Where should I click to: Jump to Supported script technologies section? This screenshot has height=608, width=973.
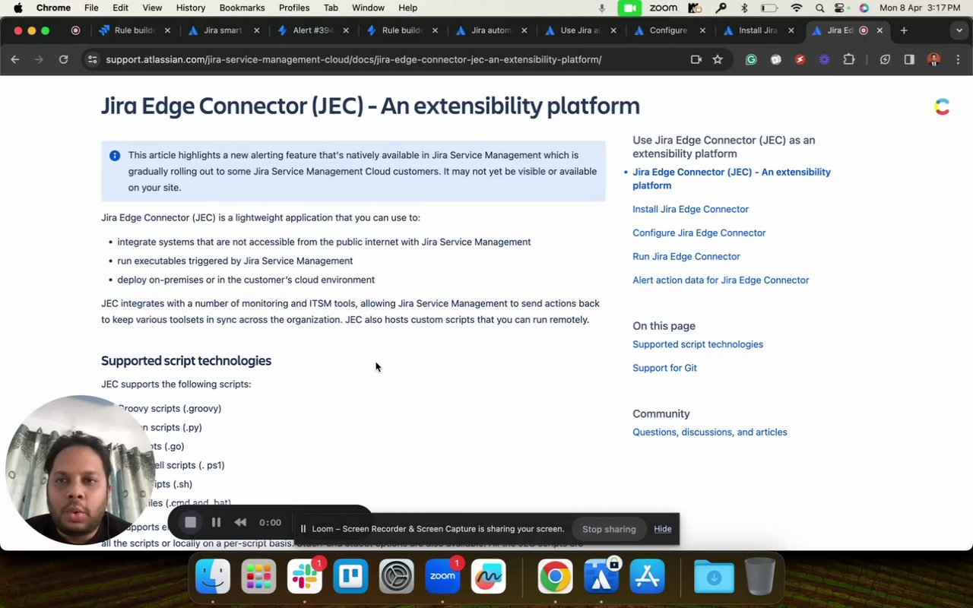pyautogui.click(x=697, y=344)
